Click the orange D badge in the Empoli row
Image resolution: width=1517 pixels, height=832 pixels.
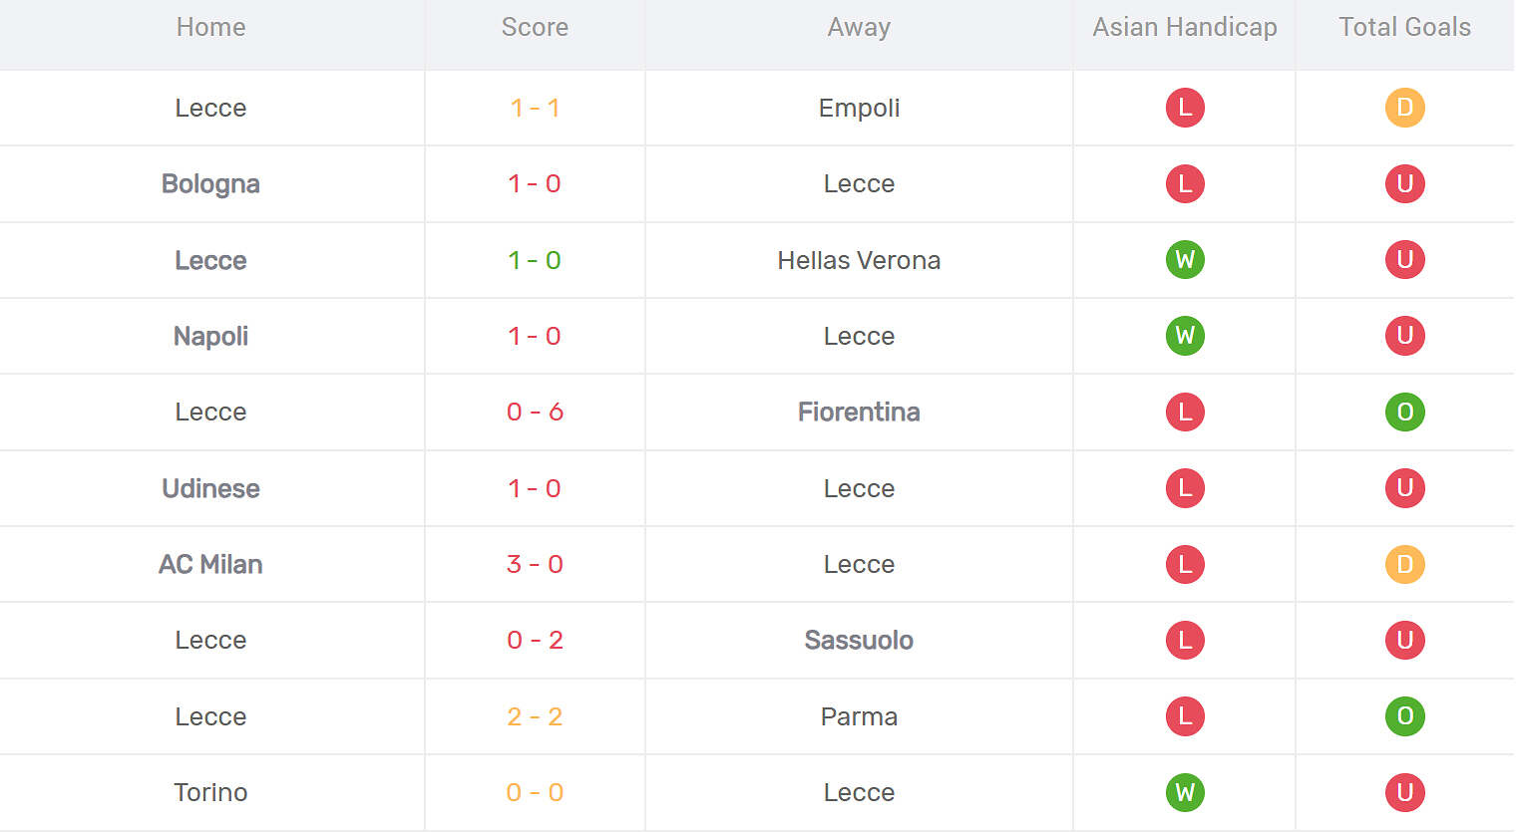point(1404,108)
